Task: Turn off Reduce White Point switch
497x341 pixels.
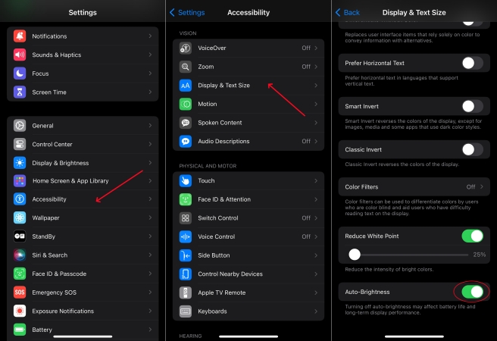Action: (472, 236)
